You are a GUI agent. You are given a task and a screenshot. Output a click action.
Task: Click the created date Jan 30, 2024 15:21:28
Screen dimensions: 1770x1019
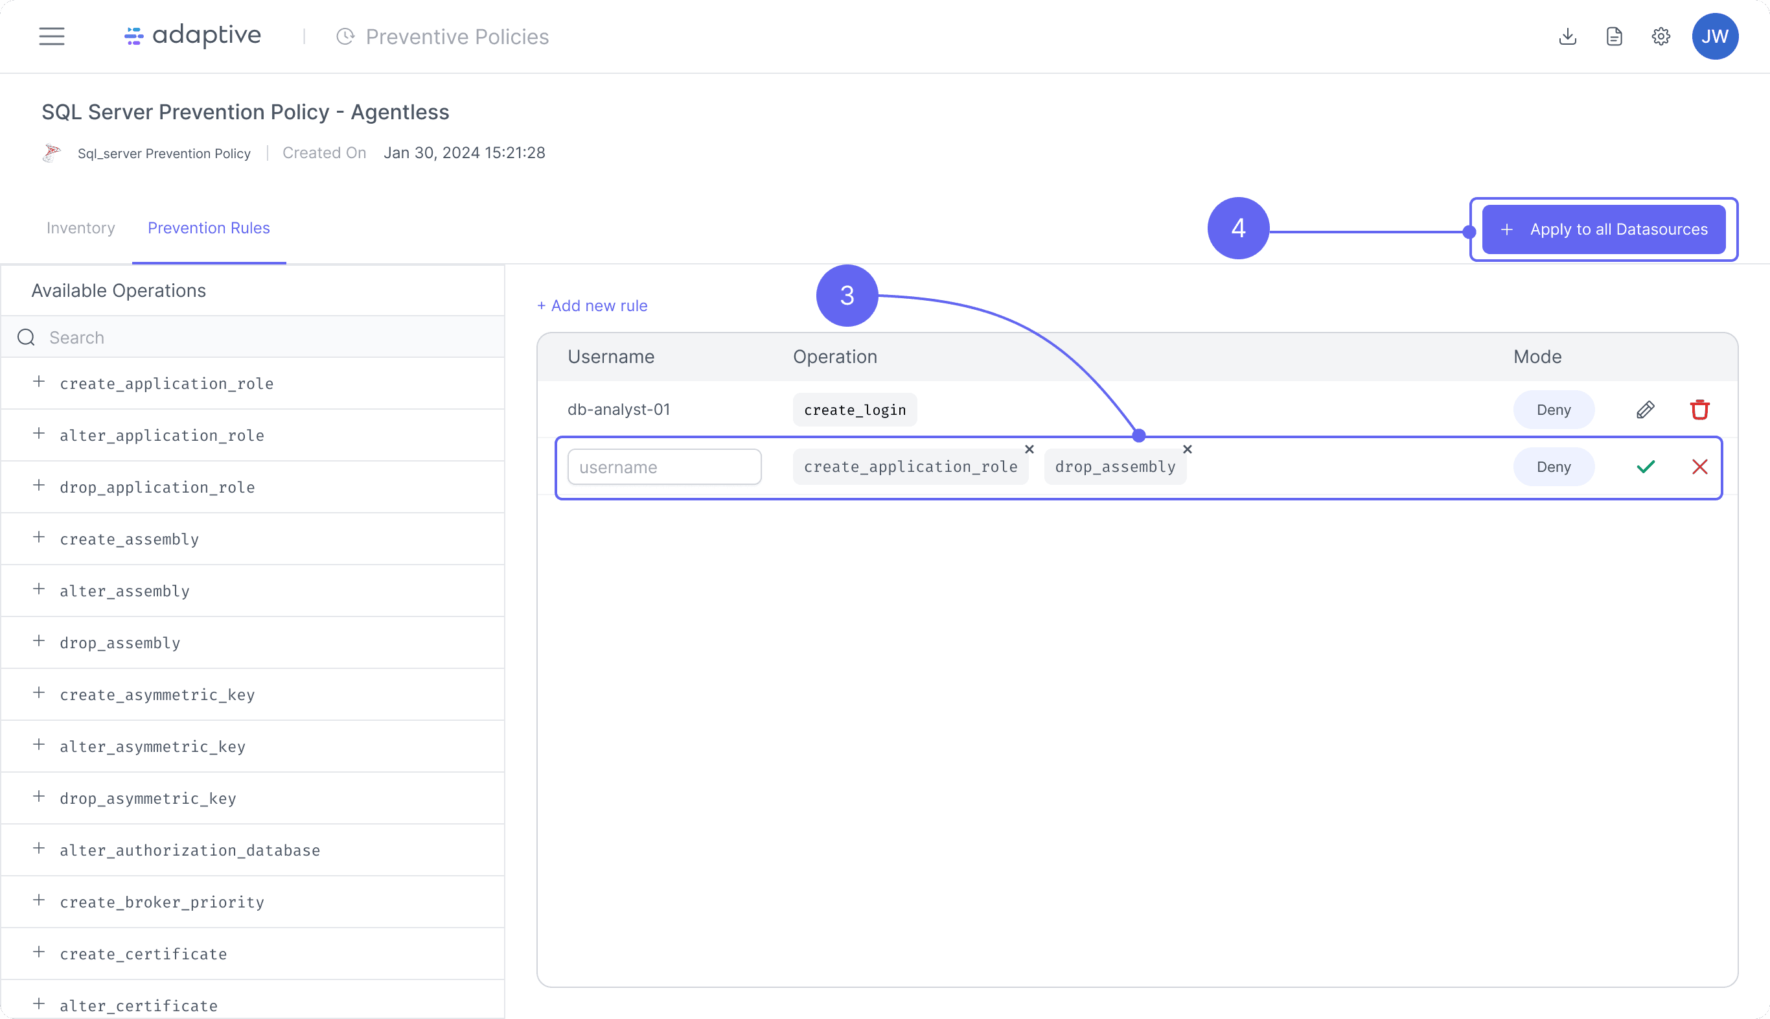pyautogui.click(x=465, y=152)
